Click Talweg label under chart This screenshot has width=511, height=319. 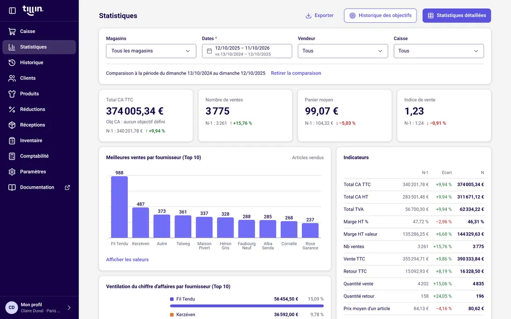coord(183,244)
